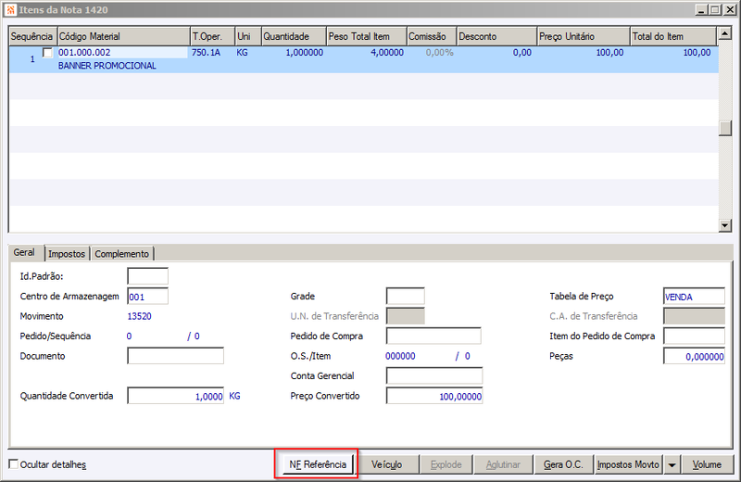Click the Centro de Armazenagem field

click(x=148, y=297)
